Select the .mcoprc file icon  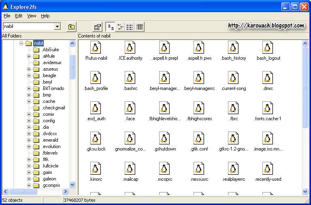[164, 168]
